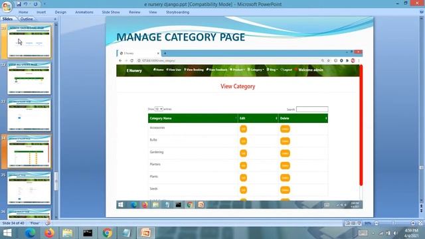Open the Notepad app in taskbar

point(127,233)
